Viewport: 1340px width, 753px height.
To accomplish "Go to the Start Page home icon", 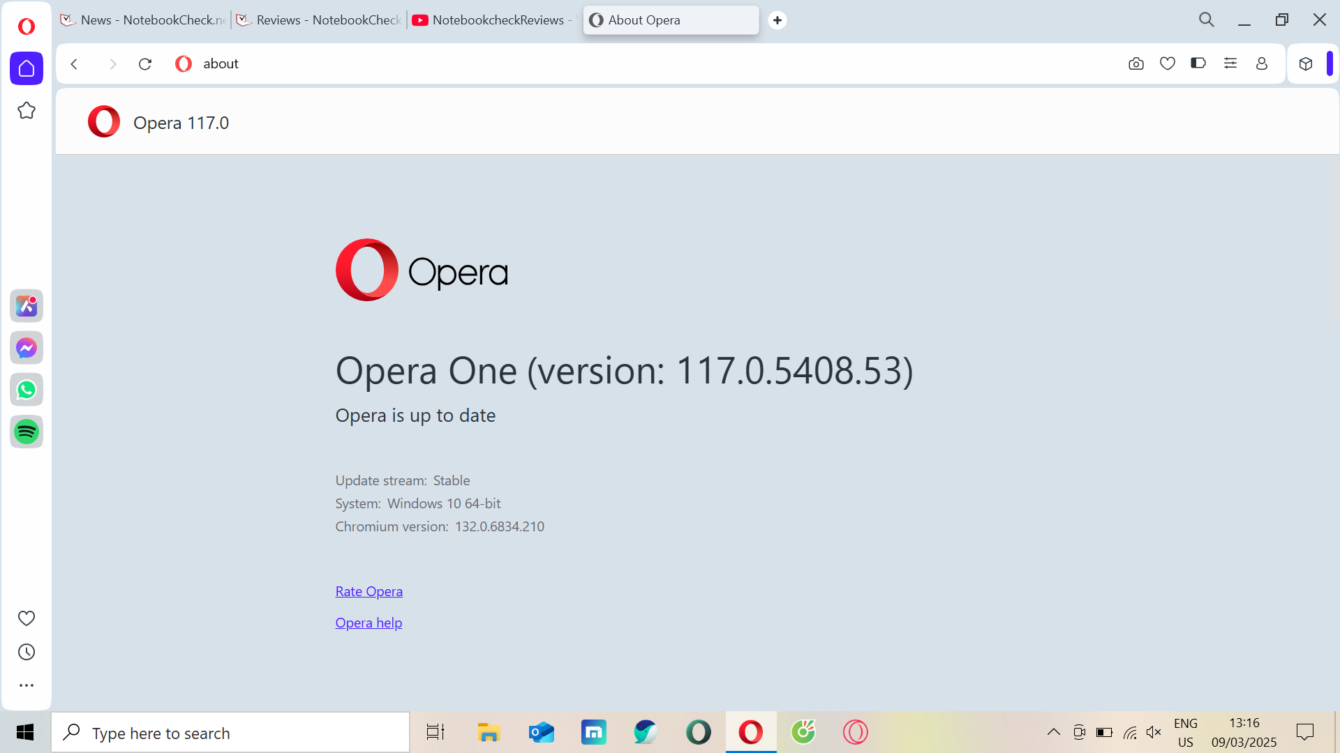I will pos(27,68).
